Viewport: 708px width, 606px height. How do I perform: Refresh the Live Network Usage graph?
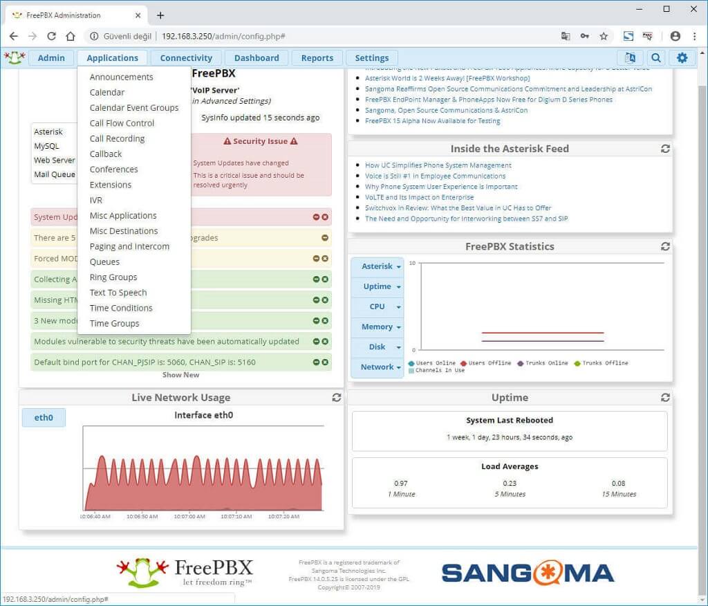click(x=337, y=397)
